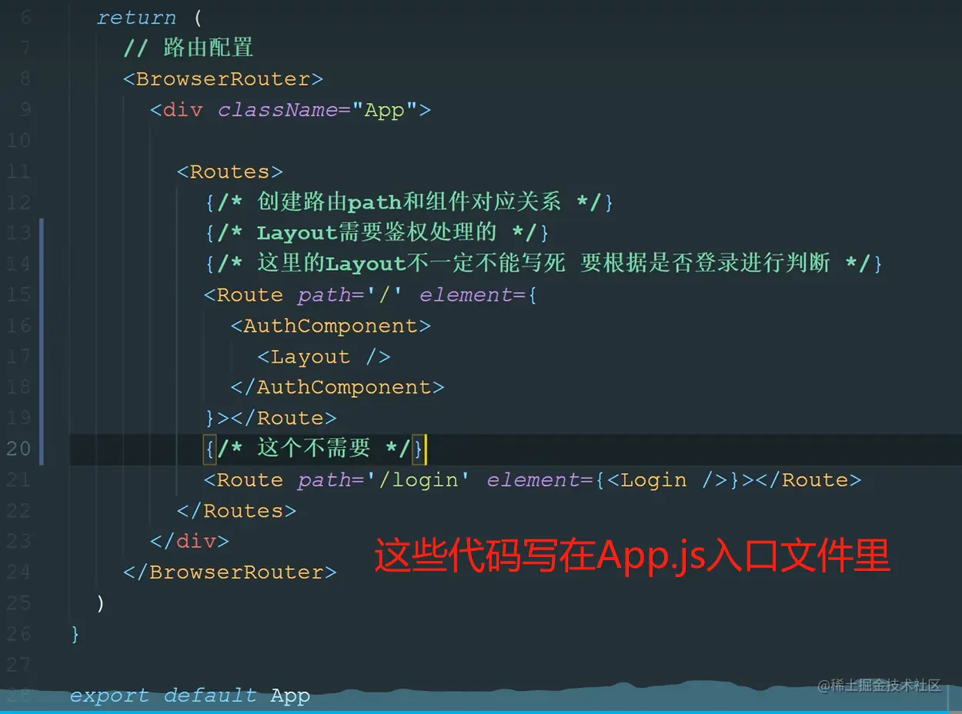Screen dimensions: 962x714
Task: Click the <Layout /> element
Action: click(324, 356)
